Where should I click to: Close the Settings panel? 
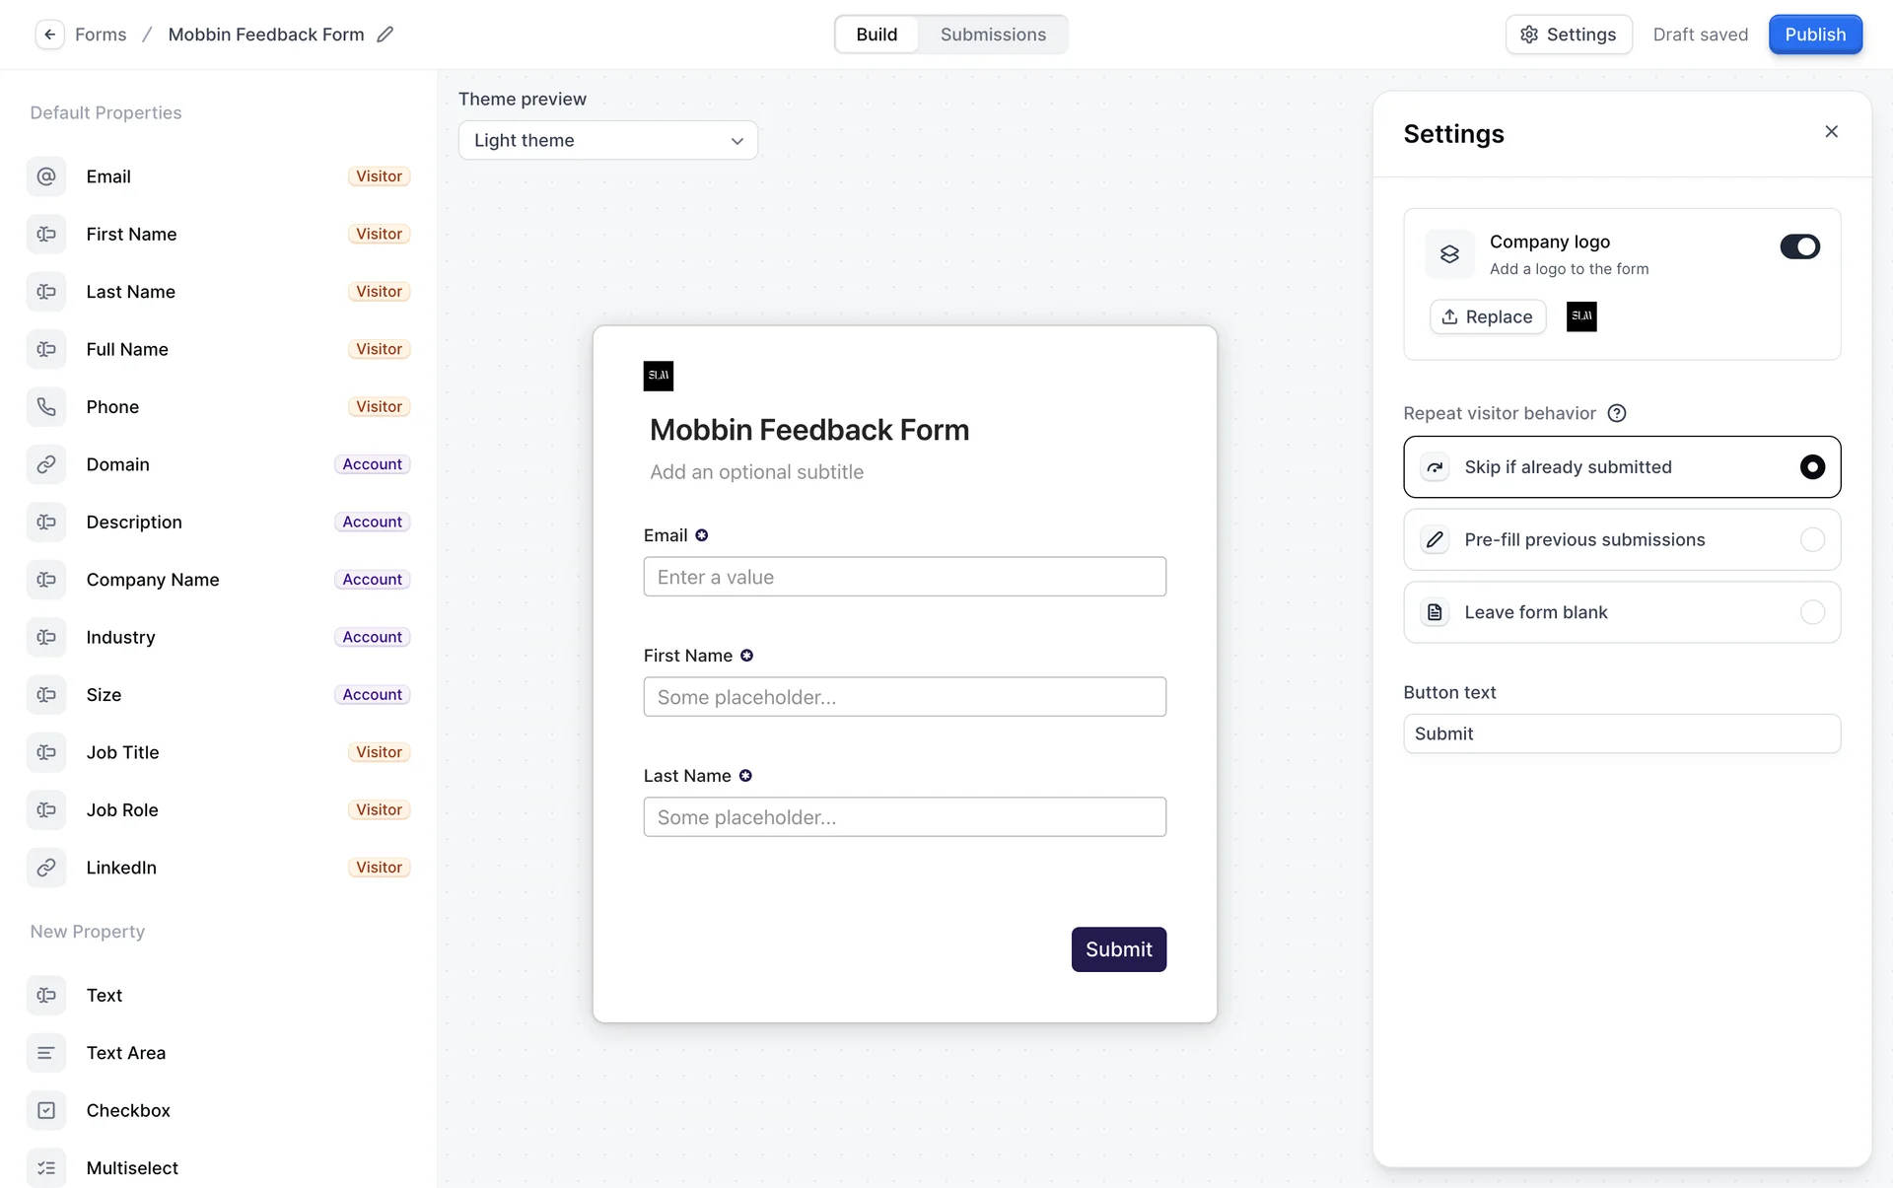pos(1831,132)
